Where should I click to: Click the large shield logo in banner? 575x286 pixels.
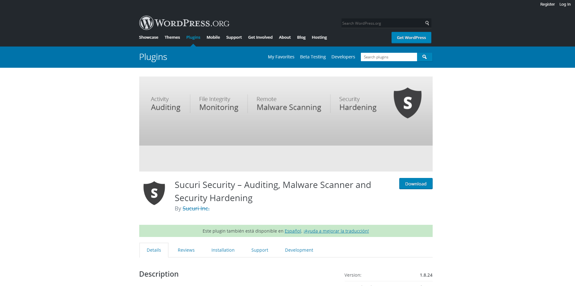(407, 103)
